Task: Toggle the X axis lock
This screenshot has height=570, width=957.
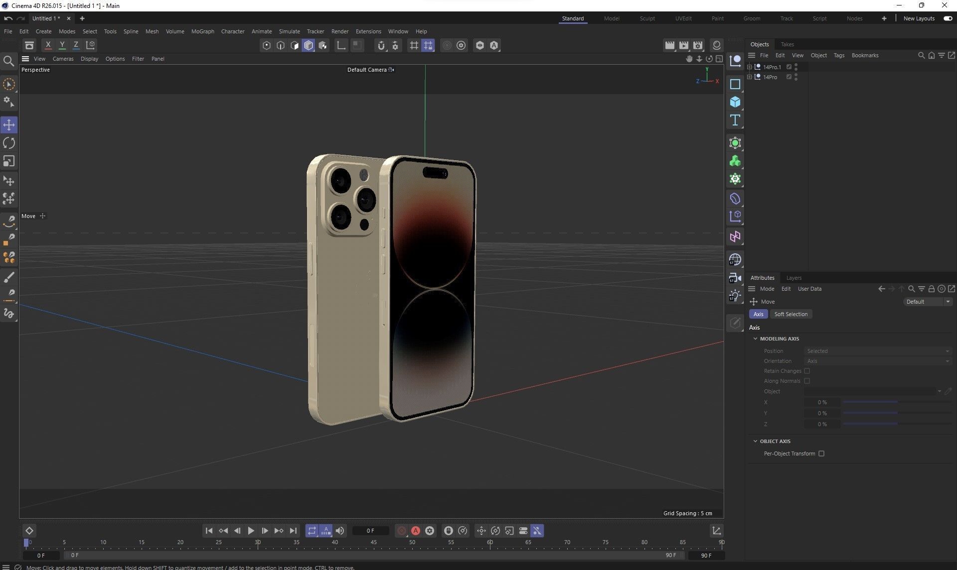Action: pyautogui.click(x=48, y=45)
